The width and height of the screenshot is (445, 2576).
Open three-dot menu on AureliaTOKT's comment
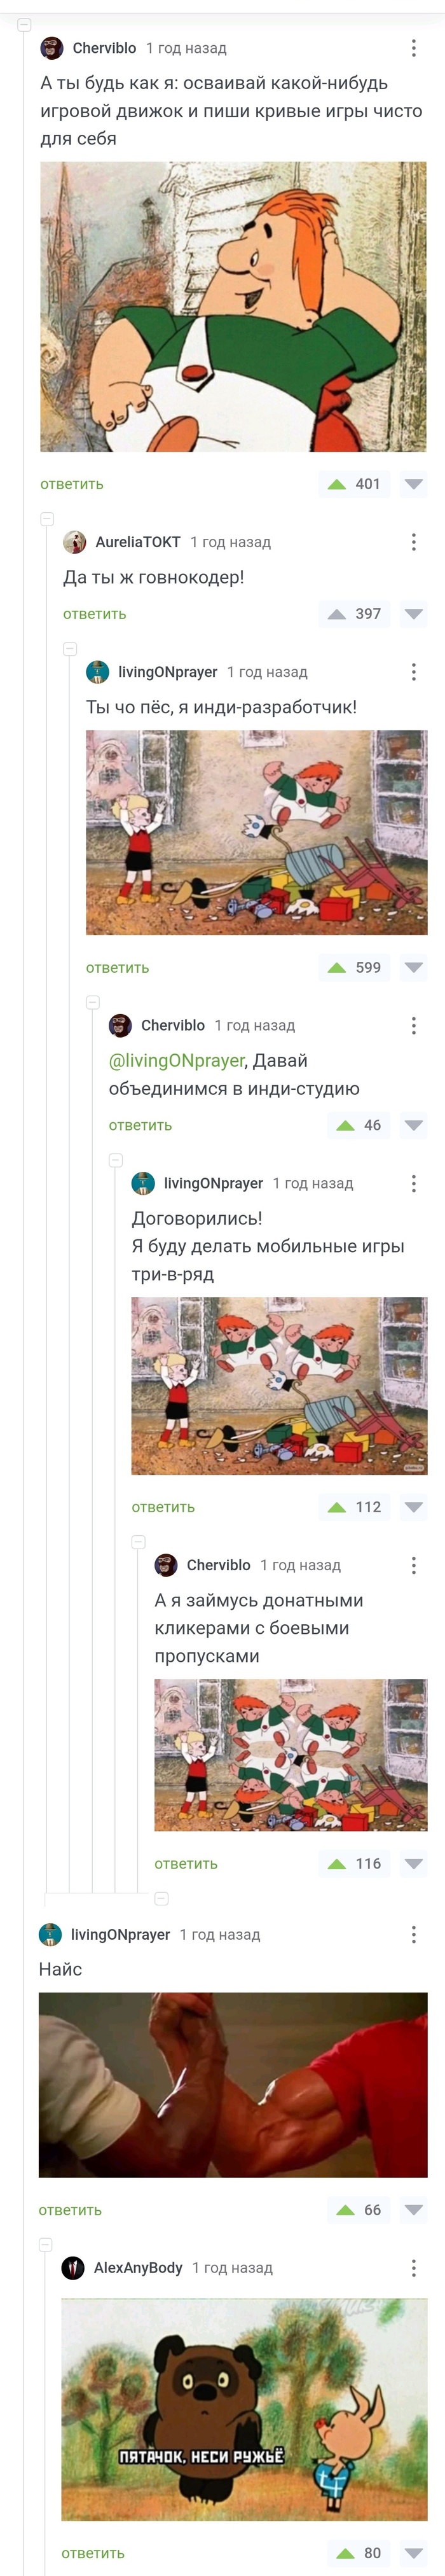(x=414, y=542)
